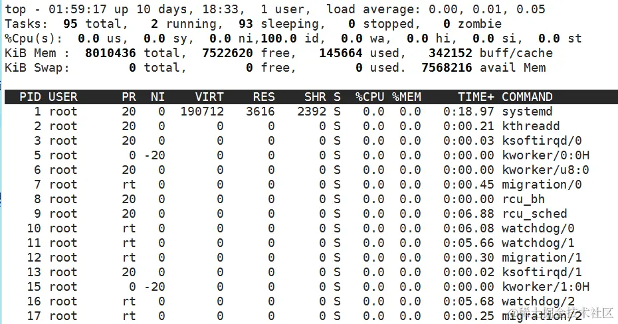
Task: Click the KiB Mem label
Action: (x=37, y=53)
